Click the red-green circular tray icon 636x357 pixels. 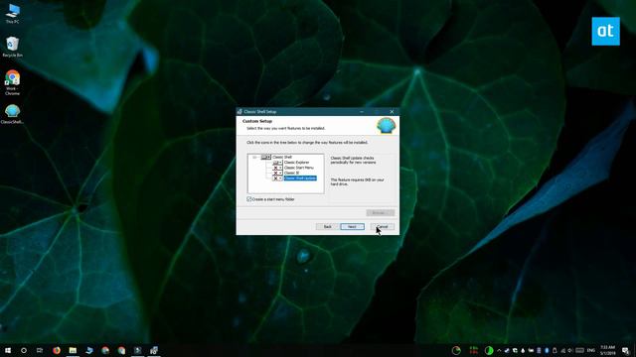click(456, 350)
